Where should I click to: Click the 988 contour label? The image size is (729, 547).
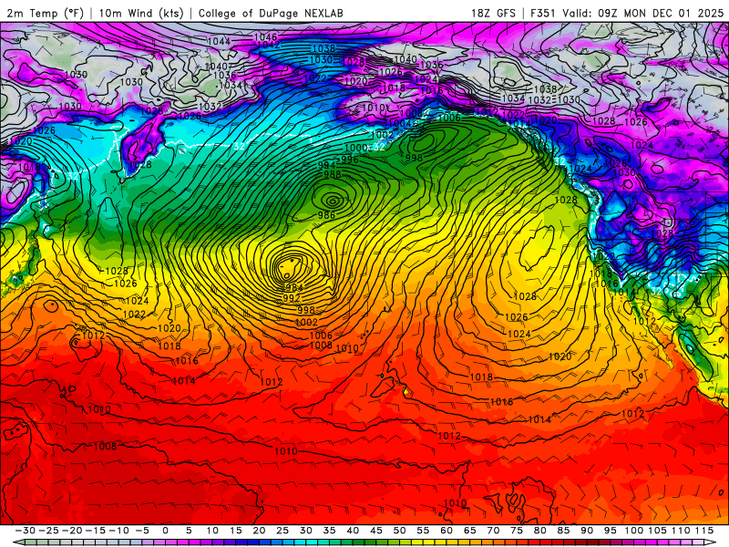(333, 174)
